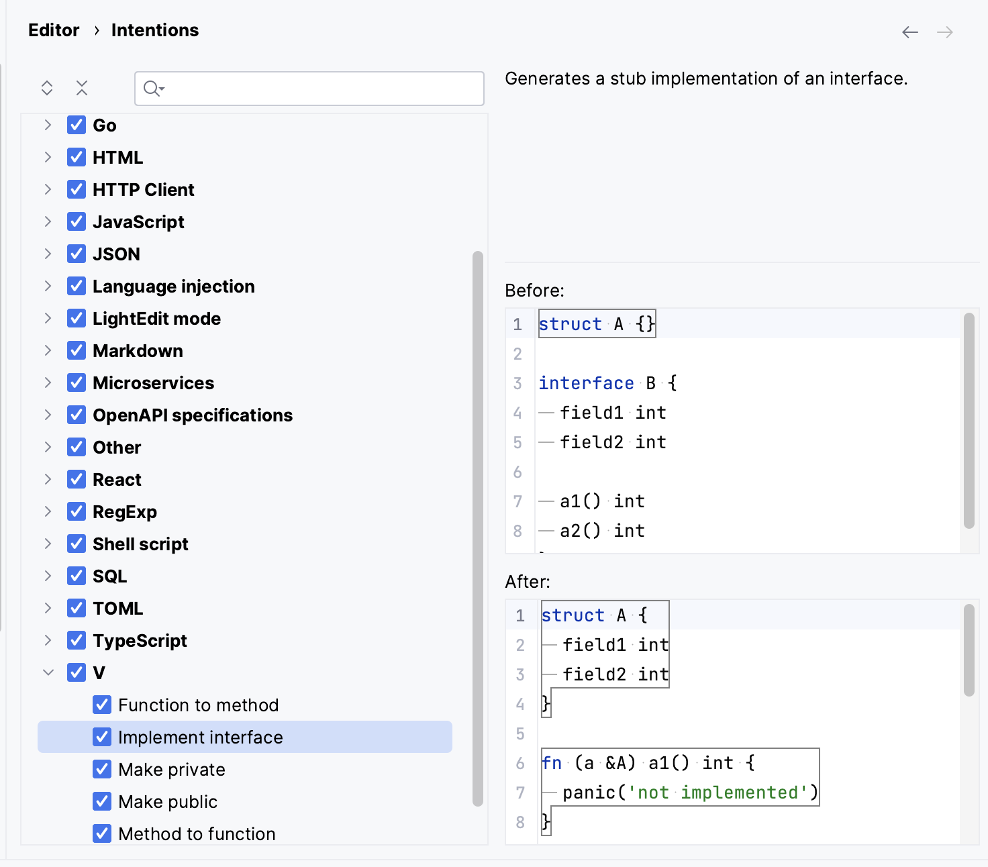The image size is (988, 867).
Task: Click Editor in the breadcrumb
Action: click(54, 30)
